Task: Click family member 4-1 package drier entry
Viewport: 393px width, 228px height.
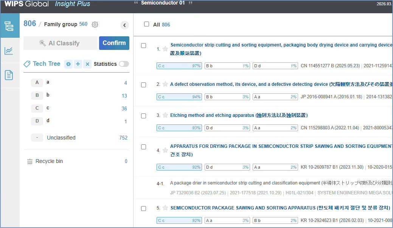Action: [281, 183]
